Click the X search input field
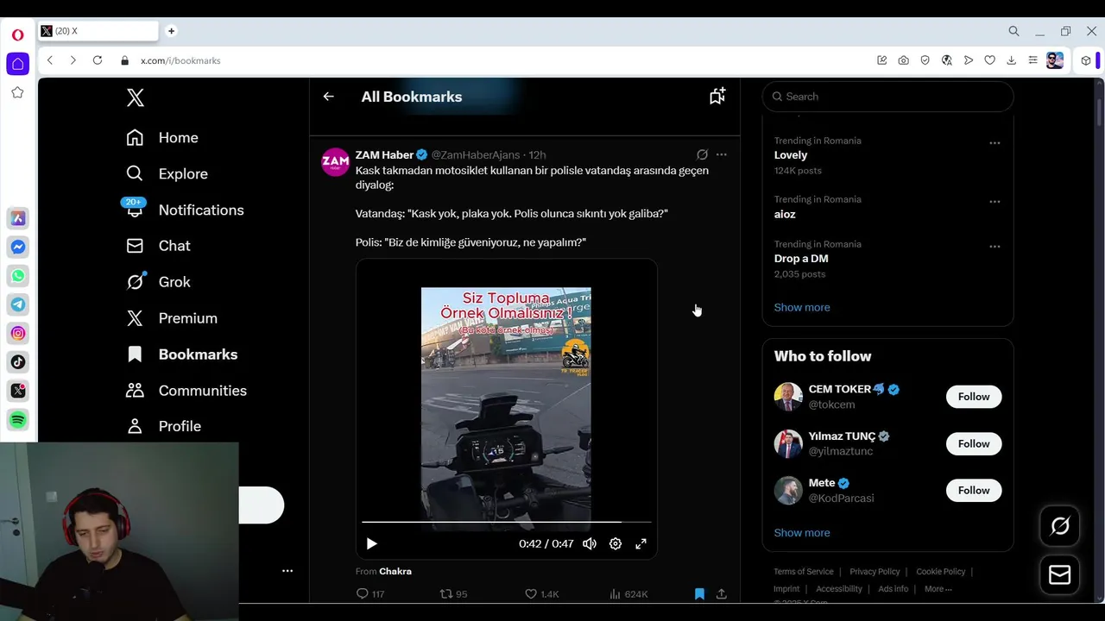This screenshot has width=1105, height=621. [887, 97]
